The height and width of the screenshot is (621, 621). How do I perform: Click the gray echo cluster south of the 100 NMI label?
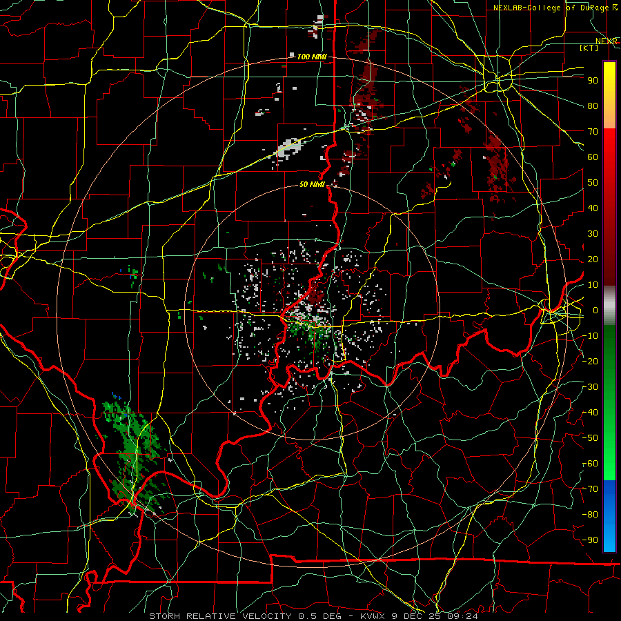point(288,148)
